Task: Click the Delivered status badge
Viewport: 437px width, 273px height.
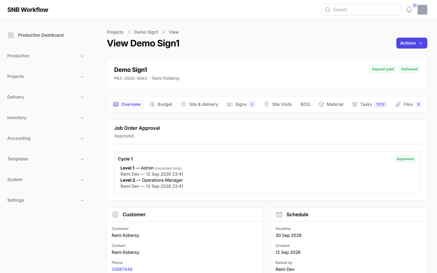Action: [x=409, y=69]
